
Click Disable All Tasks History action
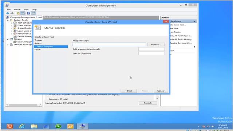(181, 39)
